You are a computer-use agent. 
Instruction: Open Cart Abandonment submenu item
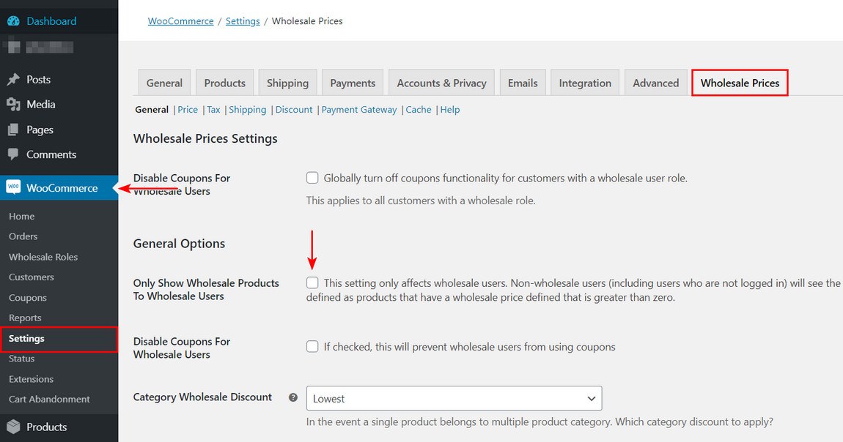pos(49,399)
